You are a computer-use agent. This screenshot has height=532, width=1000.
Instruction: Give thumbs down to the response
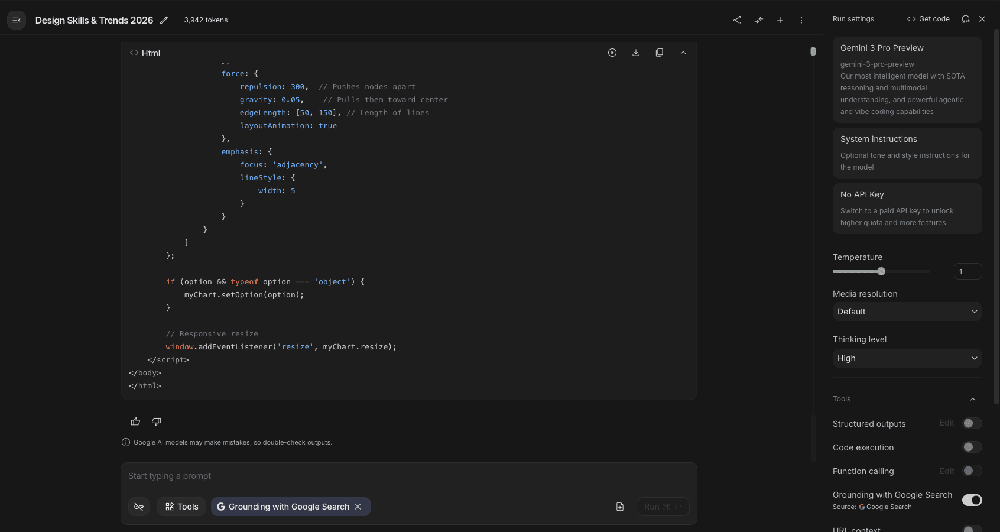point(157,421)
